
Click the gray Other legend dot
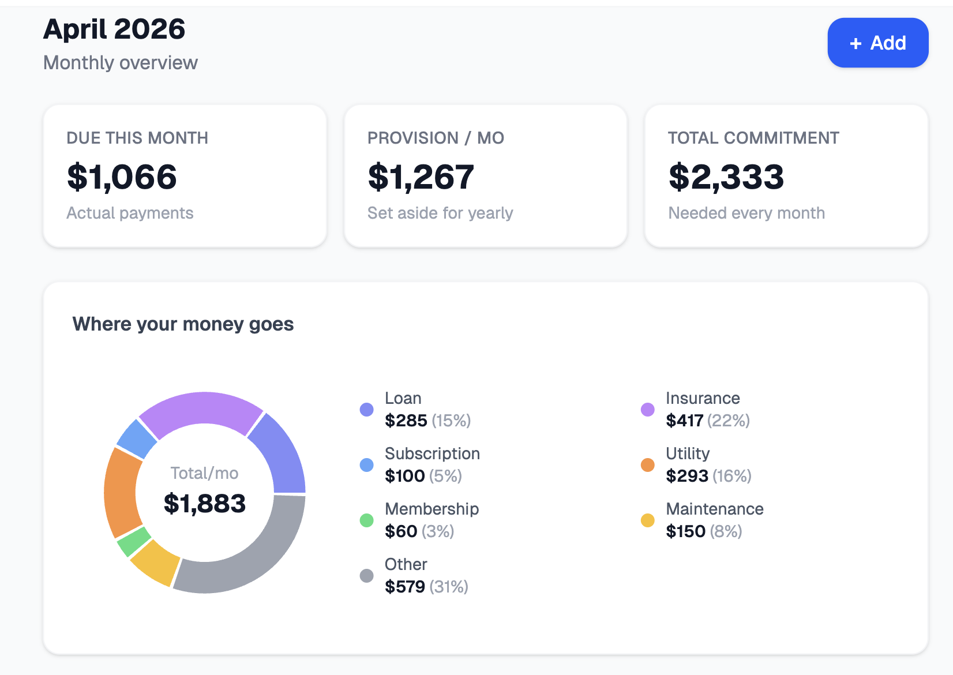point(367,575)
